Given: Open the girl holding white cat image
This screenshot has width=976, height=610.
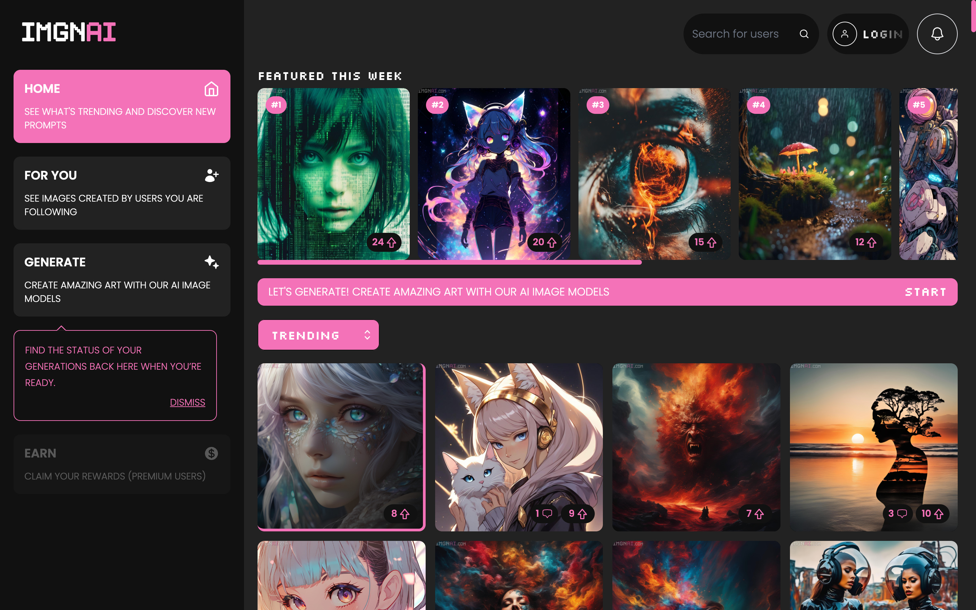Looking at the screenshot, I should pos(518,447).
